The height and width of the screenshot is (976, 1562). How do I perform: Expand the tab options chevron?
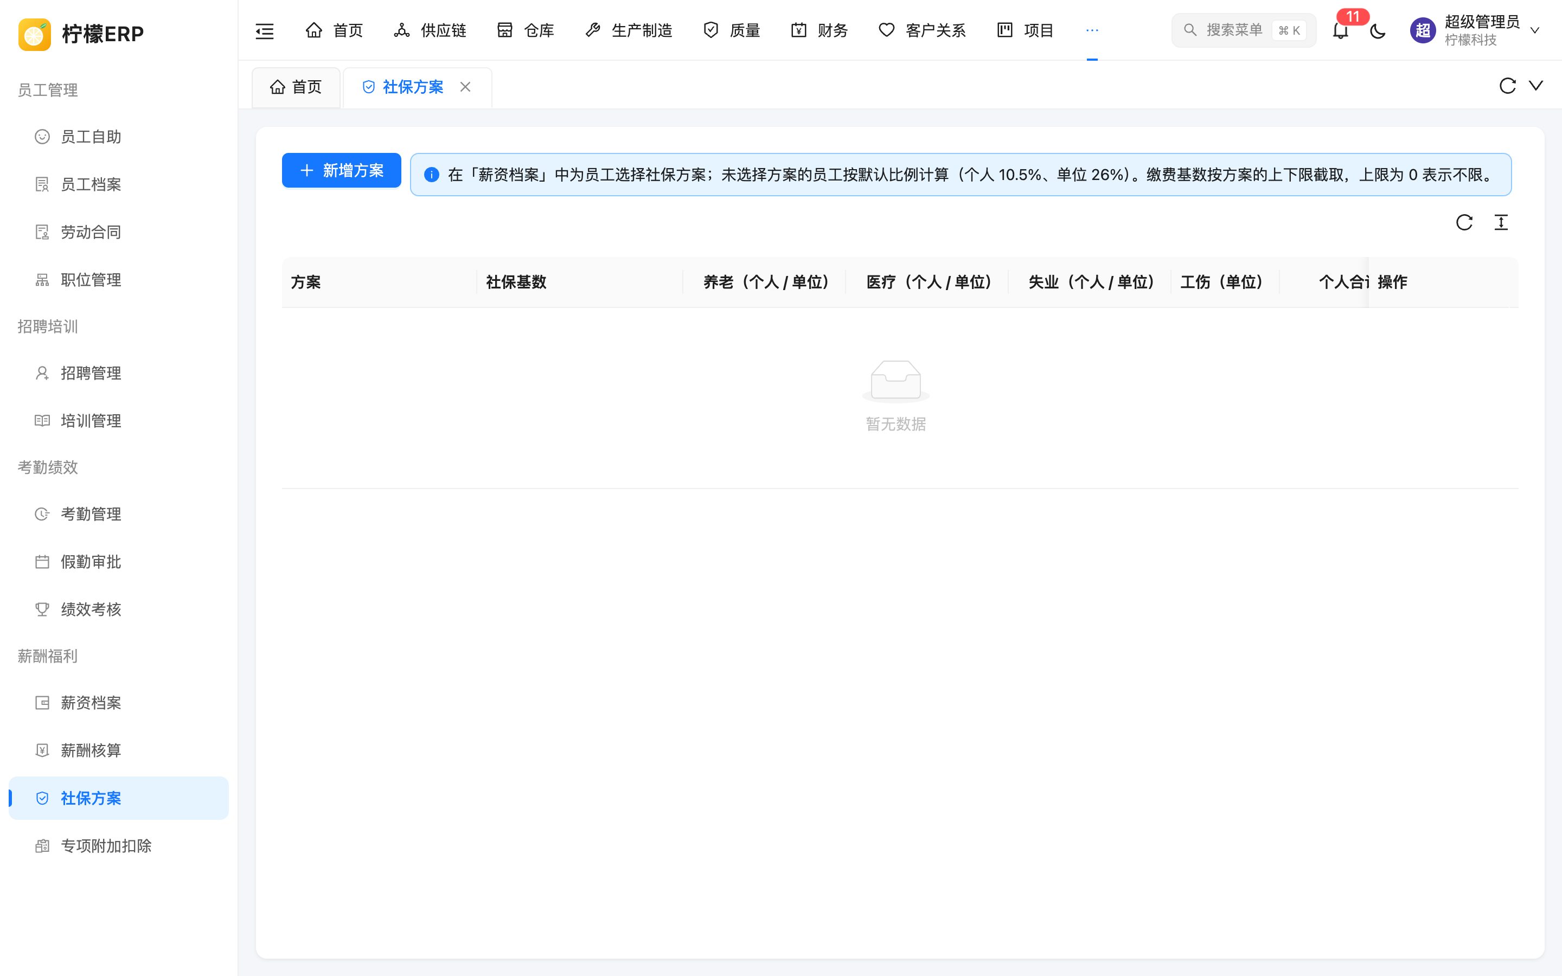(x=1536, y=86)
